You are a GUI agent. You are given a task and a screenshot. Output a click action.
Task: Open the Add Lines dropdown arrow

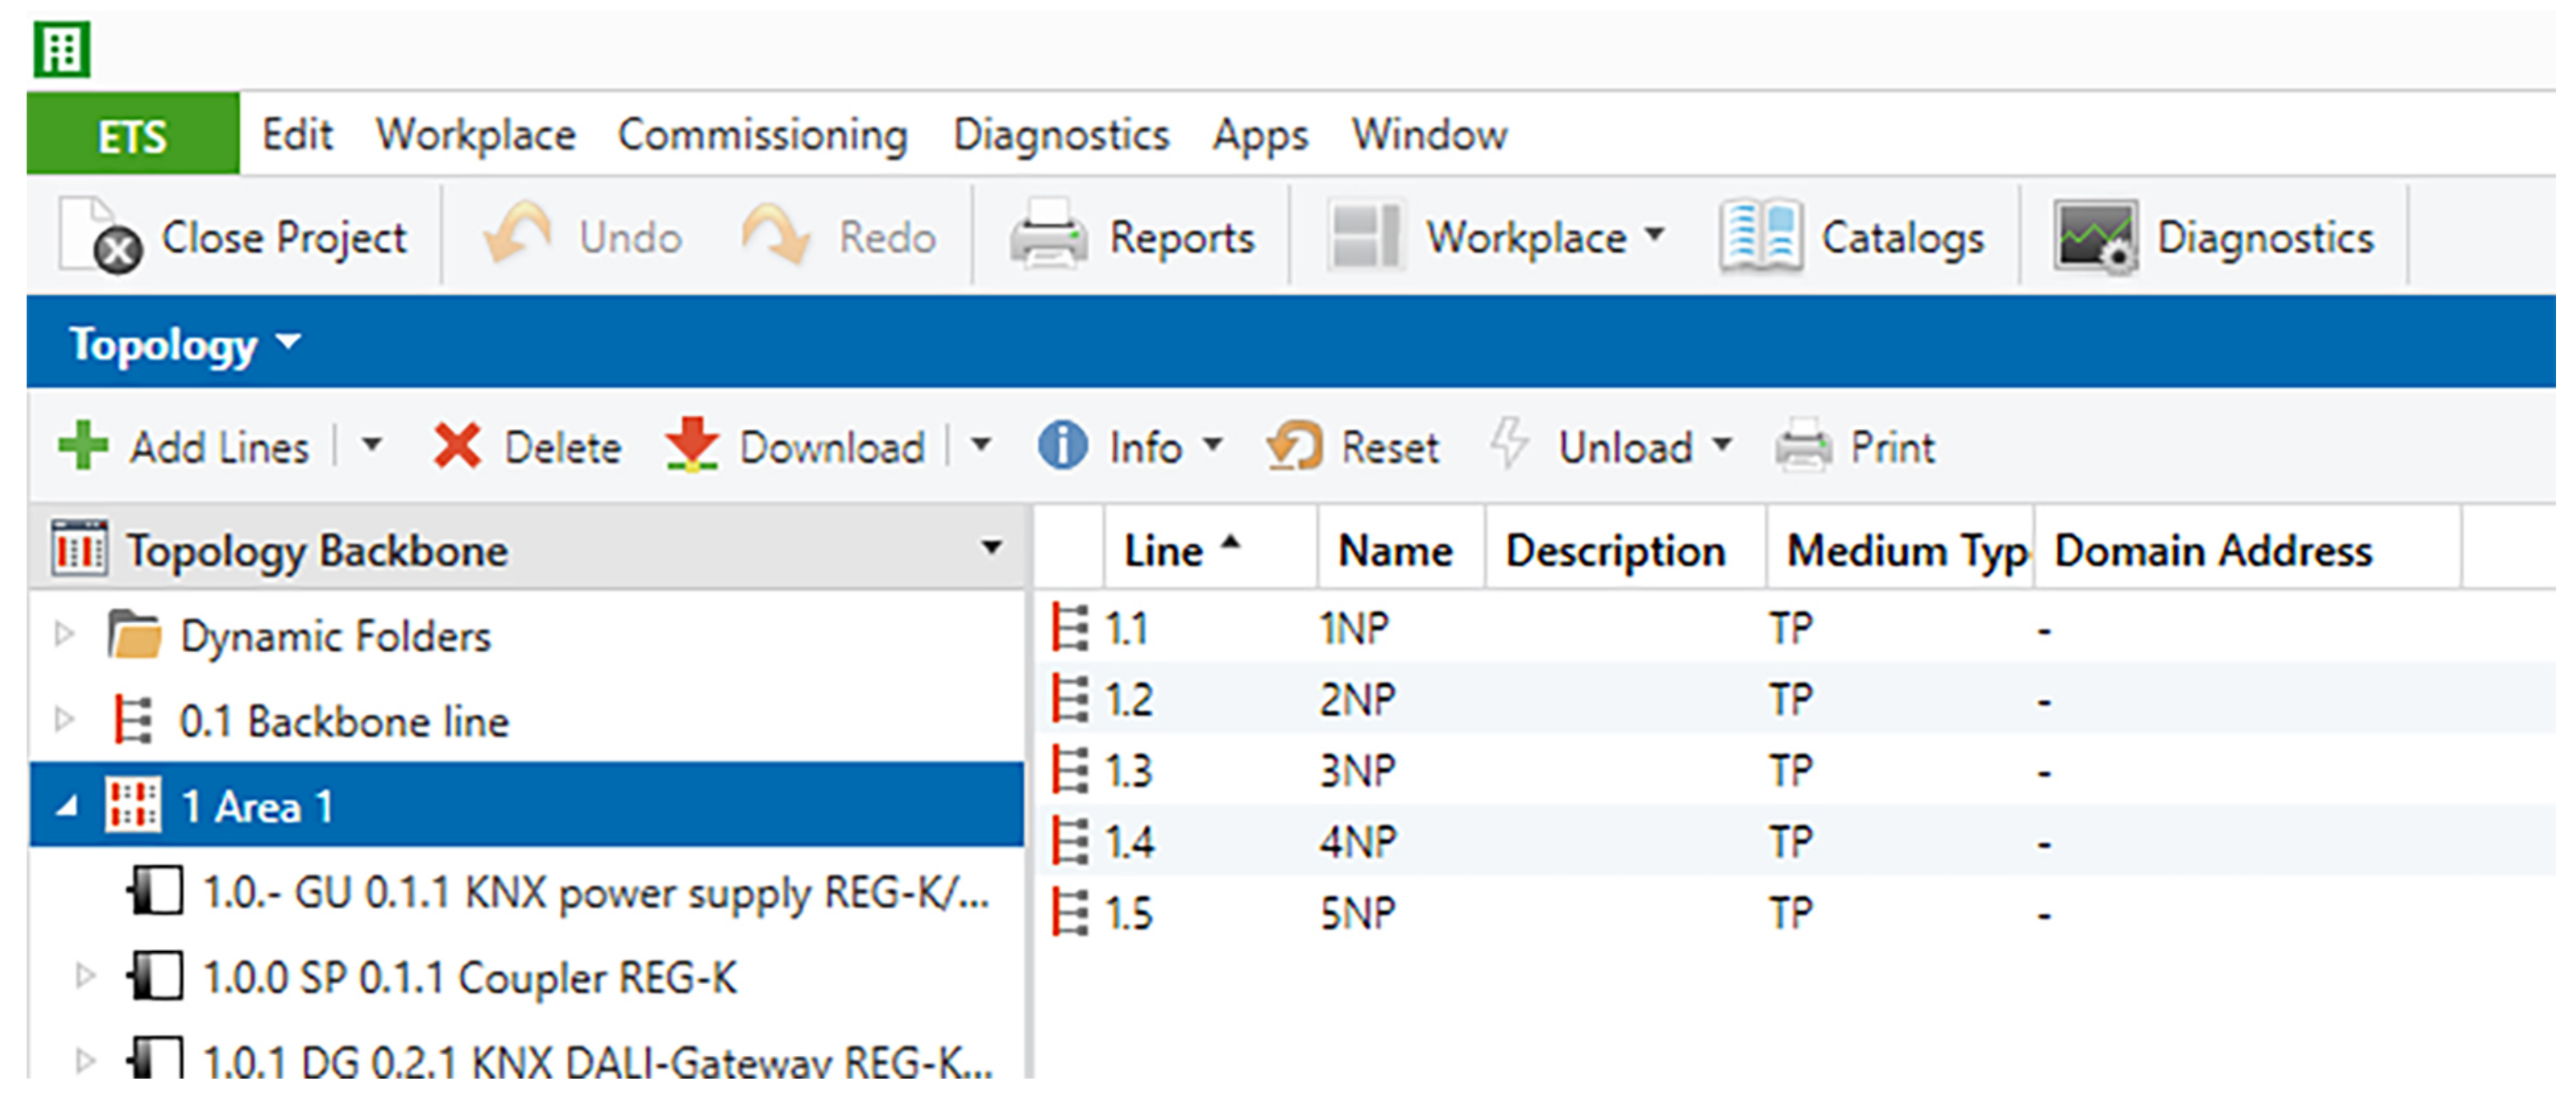coord(372,444)
